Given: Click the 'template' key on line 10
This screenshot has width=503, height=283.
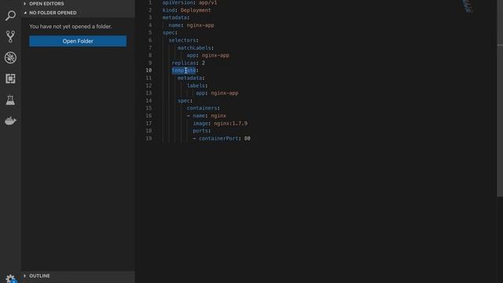Looking at the screenshot, I should (x=184, y=70).
